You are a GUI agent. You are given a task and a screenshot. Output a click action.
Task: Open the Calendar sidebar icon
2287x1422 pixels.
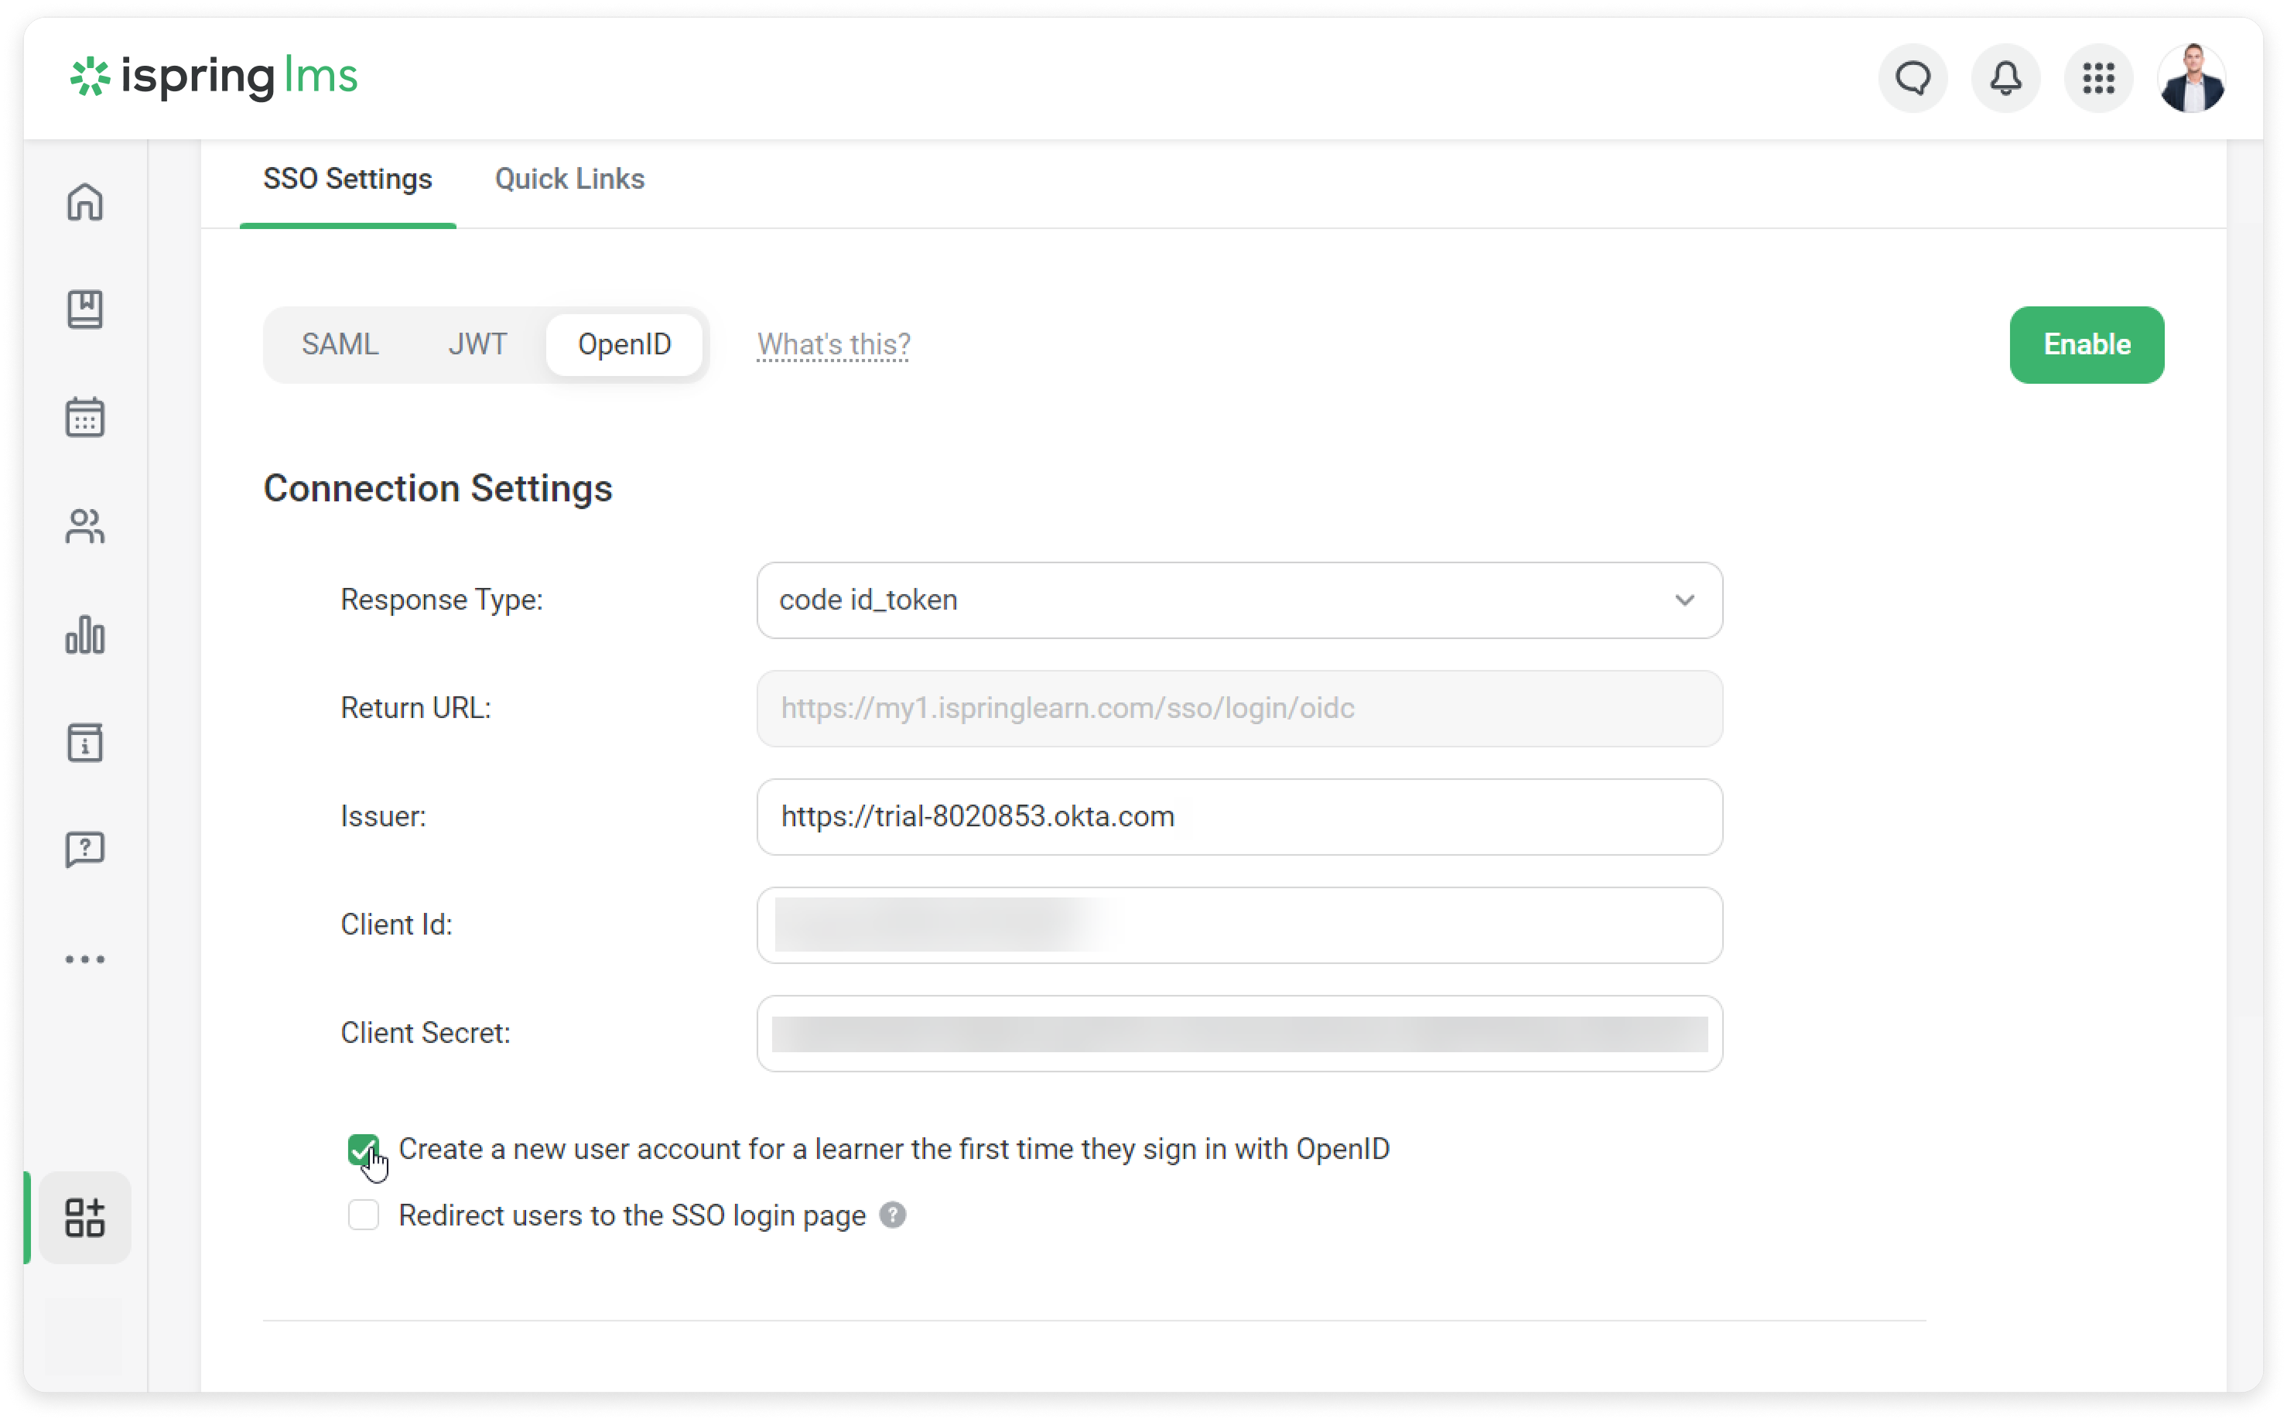(x=84, y=418)
